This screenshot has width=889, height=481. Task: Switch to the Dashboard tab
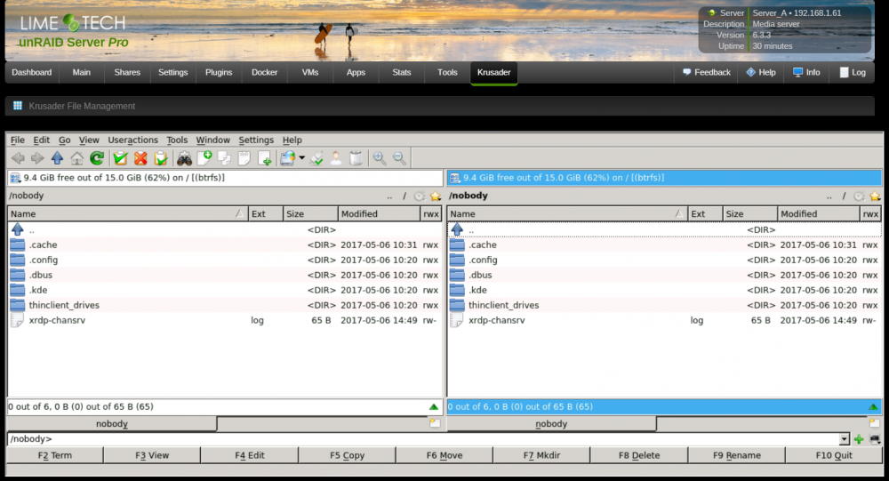pyautogui.click(x=32, y=73)
